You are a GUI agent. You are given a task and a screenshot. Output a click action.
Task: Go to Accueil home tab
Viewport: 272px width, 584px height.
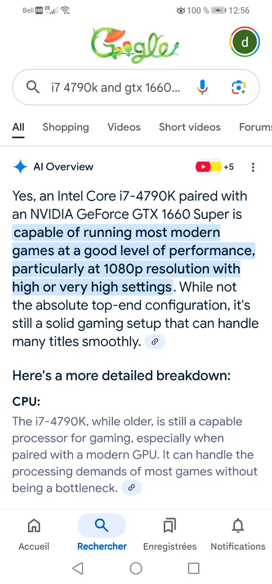point(34,535)
